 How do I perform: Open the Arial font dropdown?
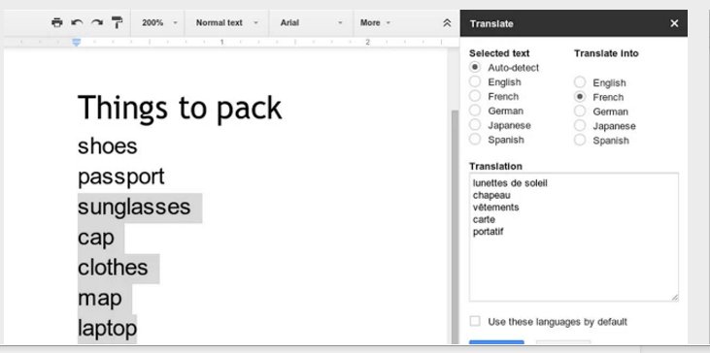pyautogui.click(x=311, y=22)
